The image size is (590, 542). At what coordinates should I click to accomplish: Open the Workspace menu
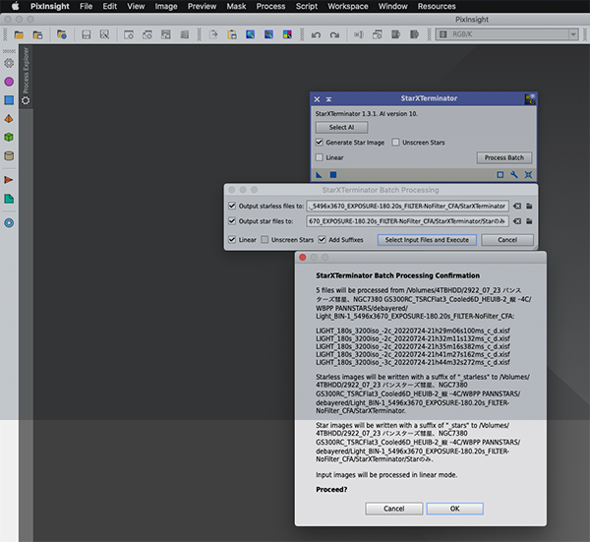pyautogui.click(x=348, y=7)
